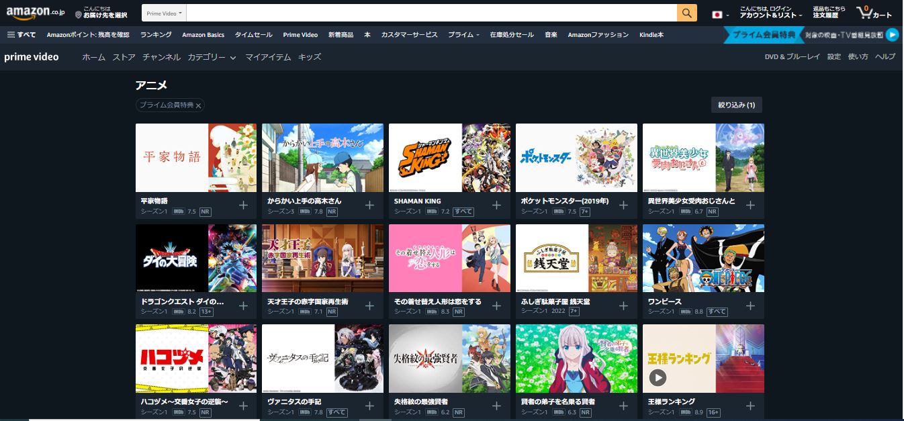
Task: Add その着せ替え人形は恋をする to watchlist plus icon
Action: (x=496, y=306)
